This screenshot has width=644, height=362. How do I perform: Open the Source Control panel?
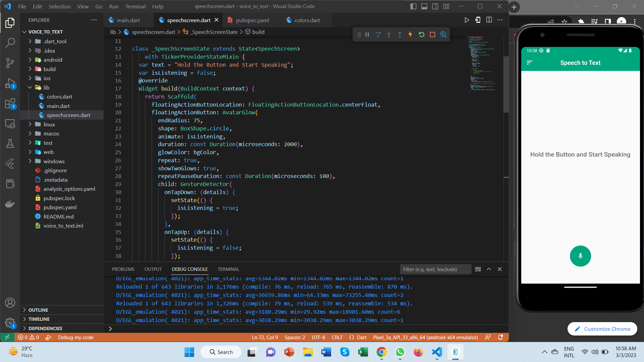(x=10, y=63)
